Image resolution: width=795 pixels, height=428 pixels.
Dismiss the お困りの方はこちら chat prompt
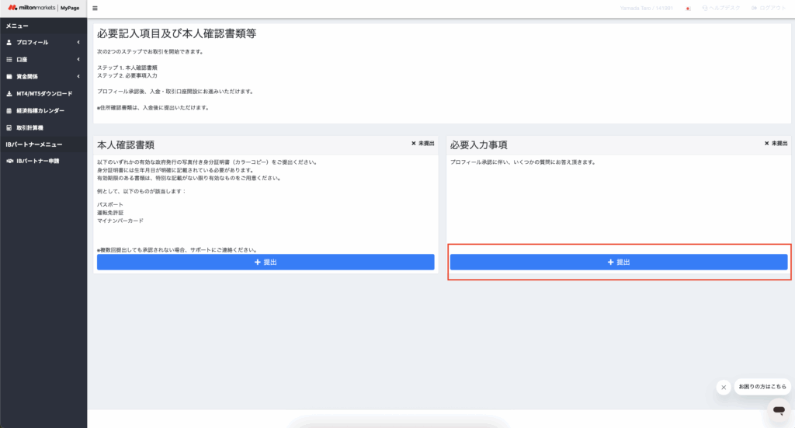[724, 388]
